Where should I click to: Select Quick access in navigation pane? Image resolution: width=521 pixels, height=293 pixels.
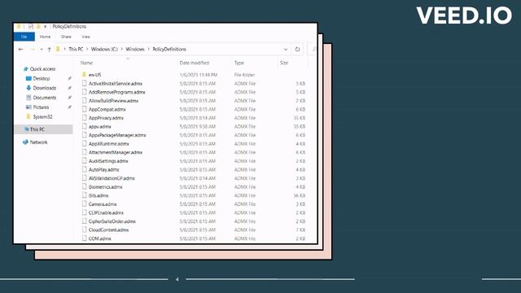point(42,68)
